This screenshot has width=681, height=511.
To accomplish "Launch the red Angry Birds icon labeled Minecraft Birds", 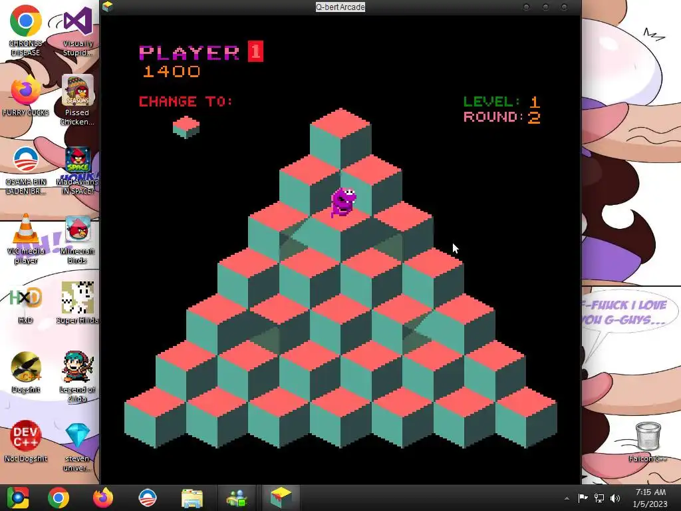I will click(x=77, y=240).
